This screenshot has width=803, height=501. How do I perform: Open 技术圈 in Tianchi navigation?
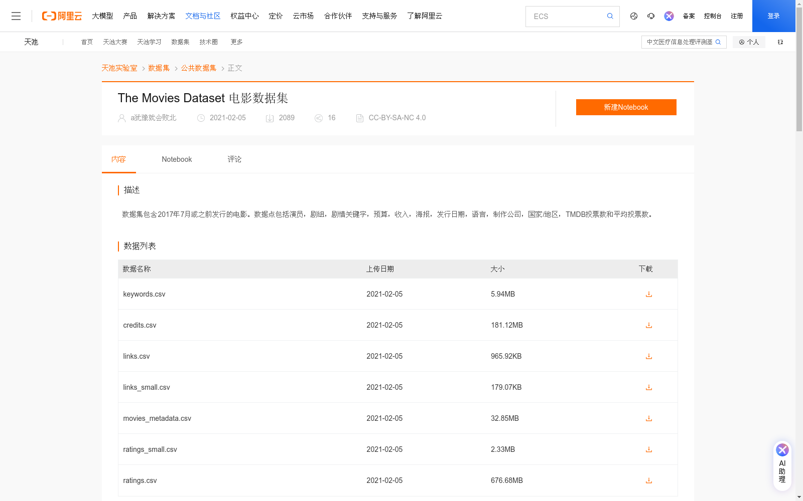[x=208, y=42]
